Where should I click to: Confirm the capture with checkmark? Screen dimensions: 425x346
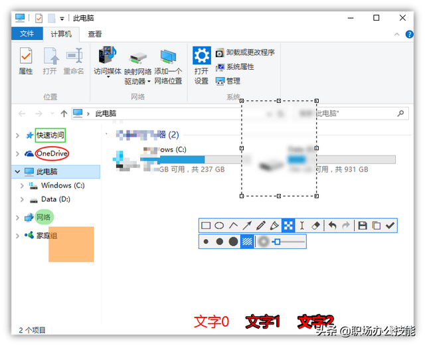(390, 226)
